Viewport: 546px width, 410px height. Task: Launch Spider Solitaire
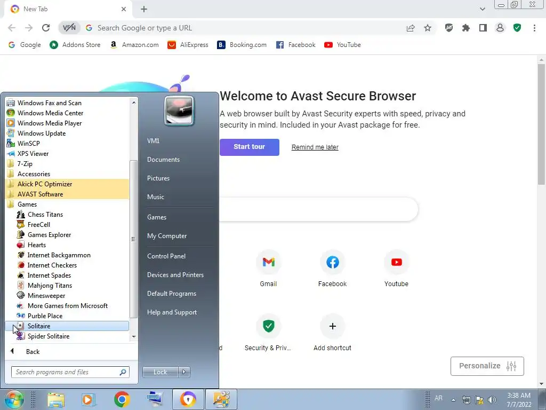pos(67,336)
